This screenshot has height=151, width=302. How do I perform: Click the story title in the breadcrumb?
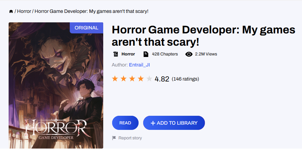coord(92,11)
